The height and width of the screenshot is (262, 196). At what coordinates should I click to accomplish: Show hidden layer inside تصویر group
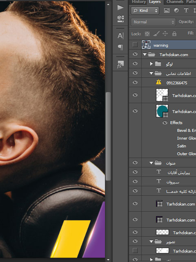point(135,251)
